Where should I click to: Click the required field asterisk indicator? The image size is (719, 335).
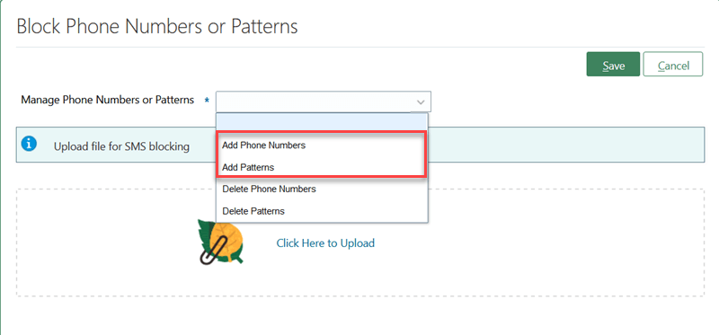pos(208,101)
